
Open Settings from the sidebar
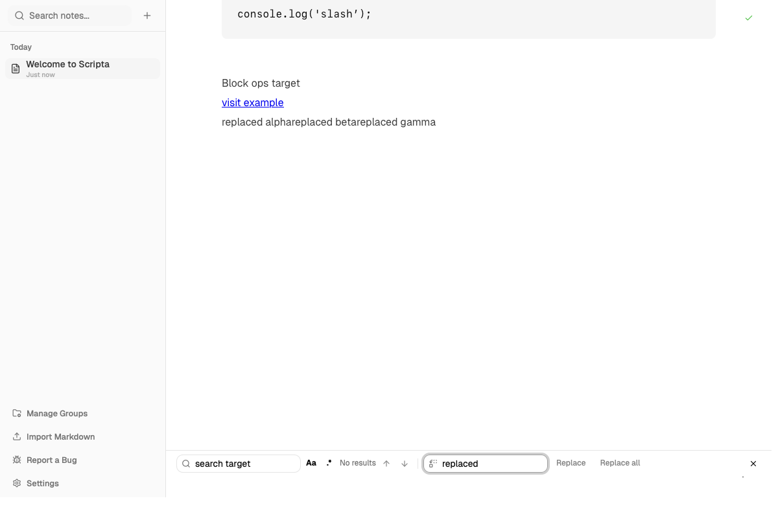point(42,483)
